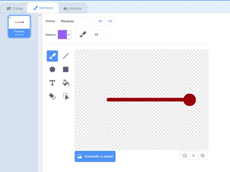Click the redo arrow button

coord(110,21)
